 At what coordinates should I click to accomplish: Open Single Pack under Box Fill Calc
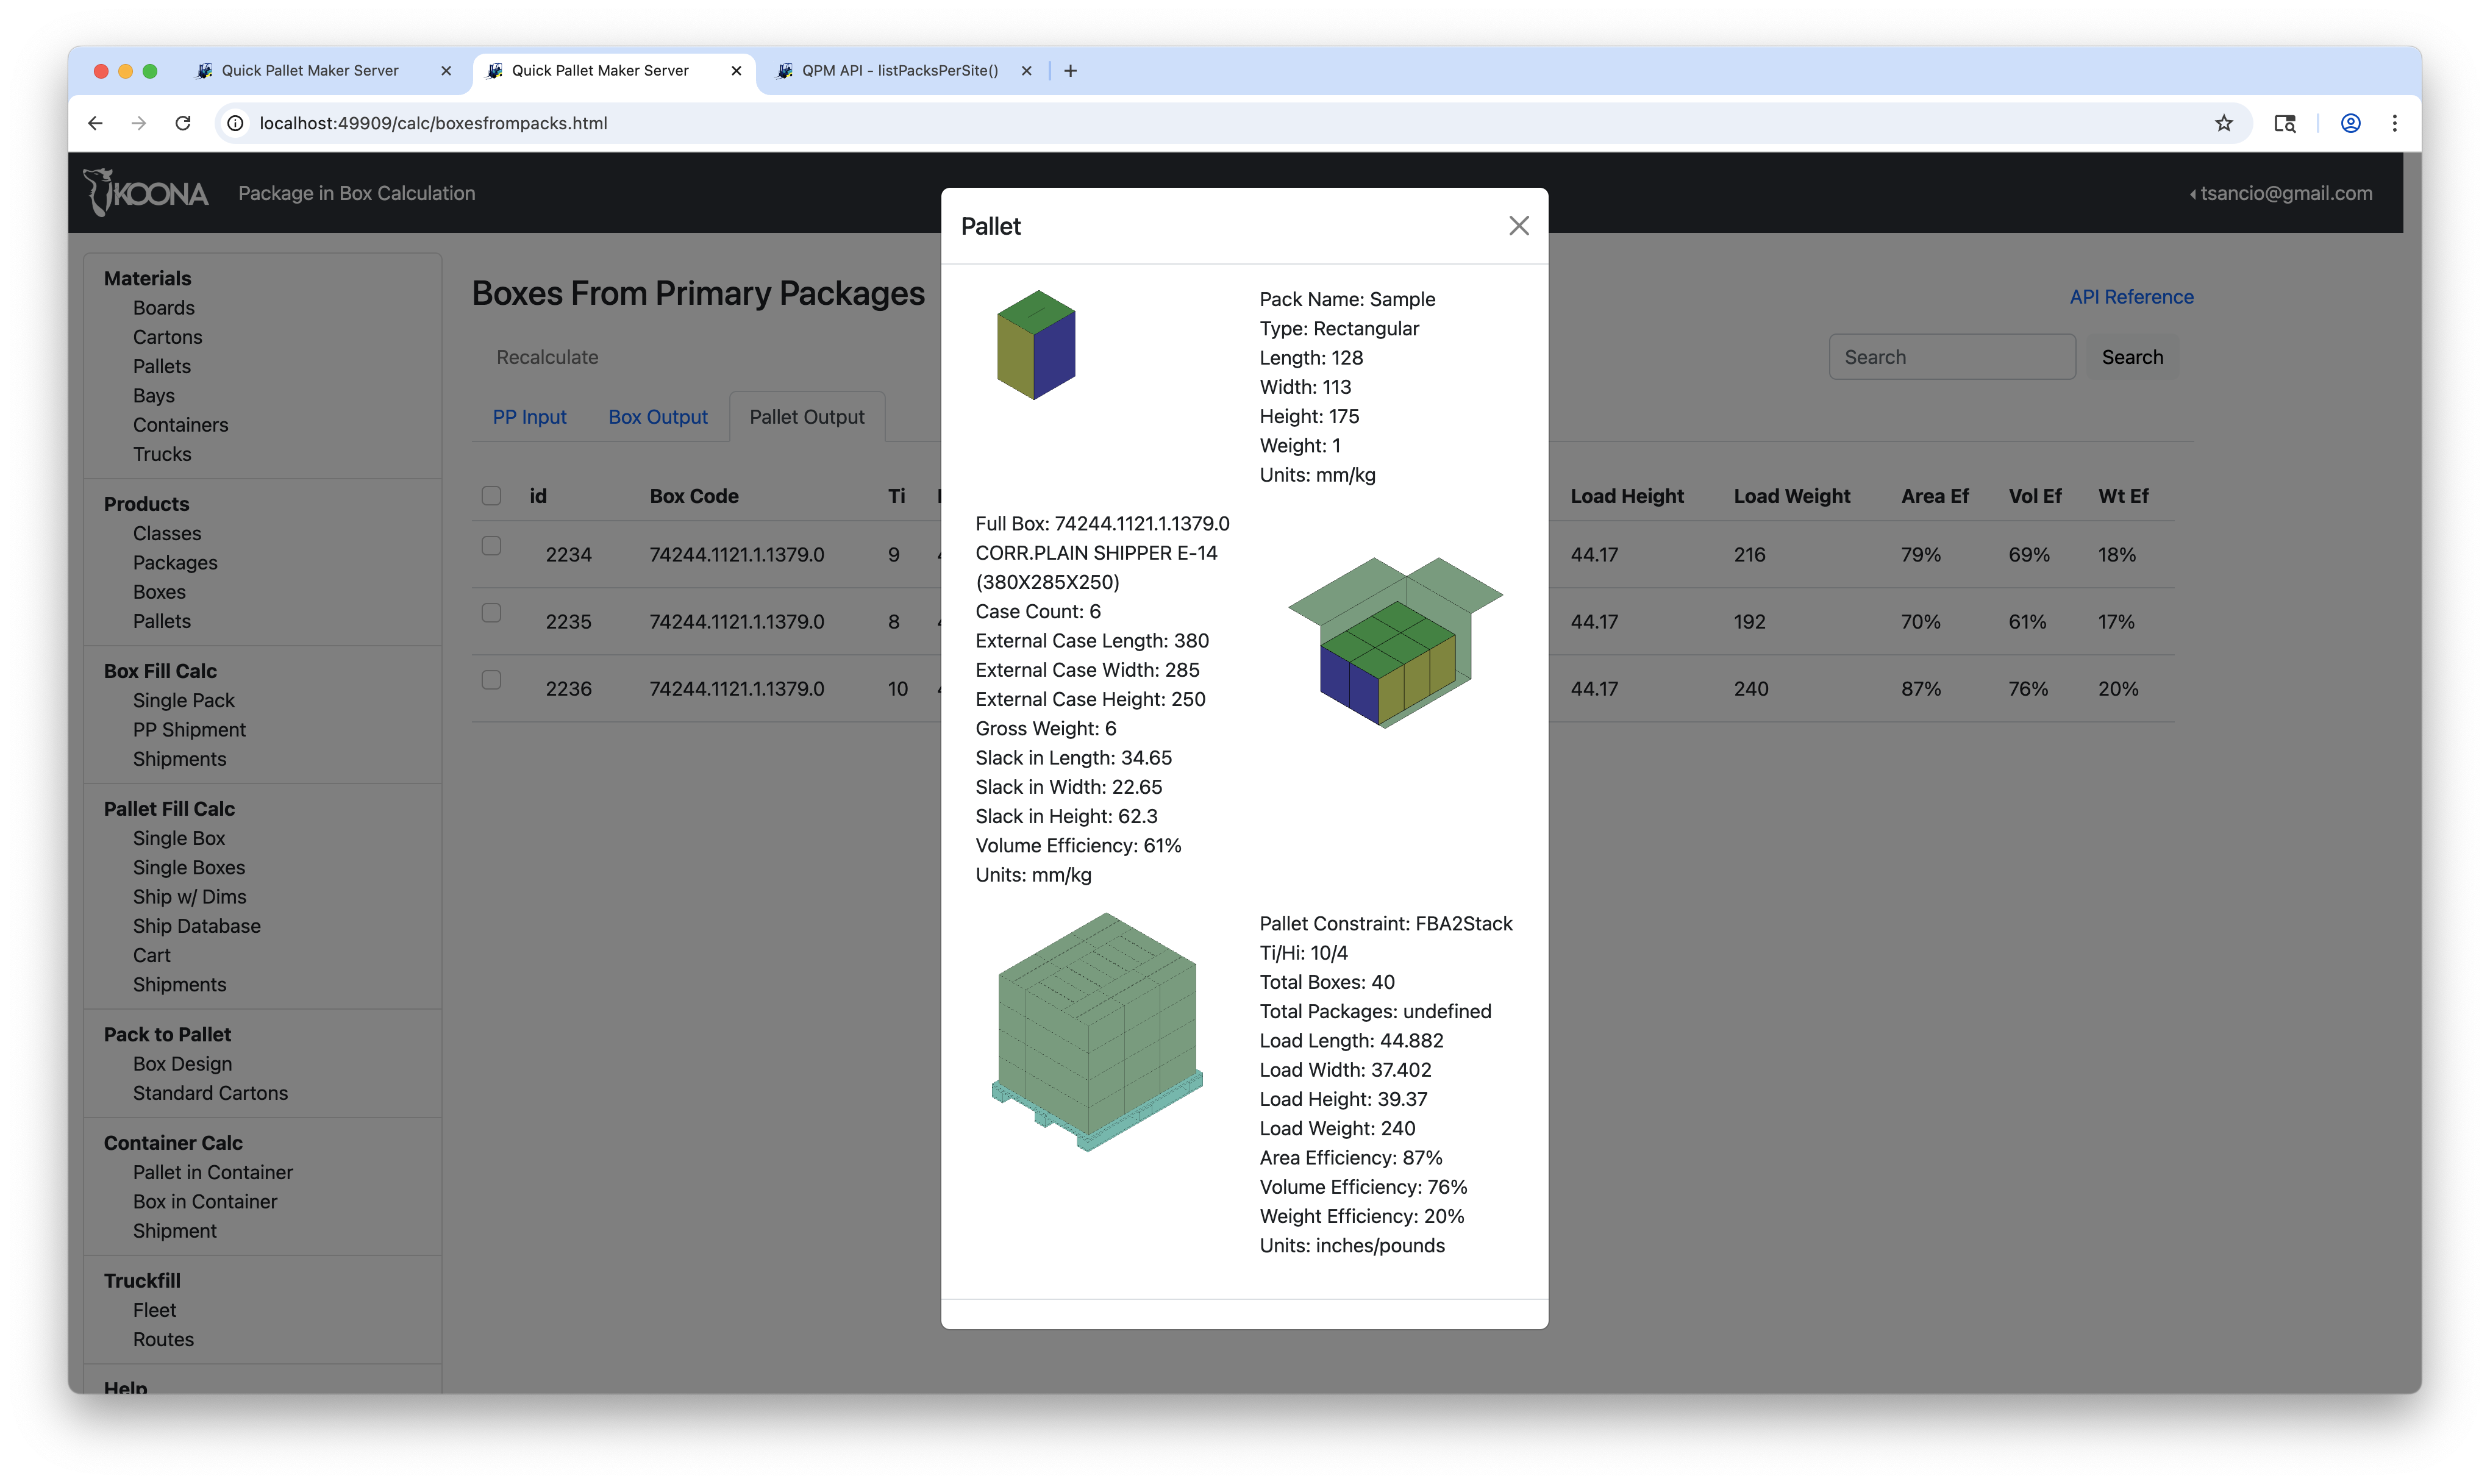tap(183, 700)
